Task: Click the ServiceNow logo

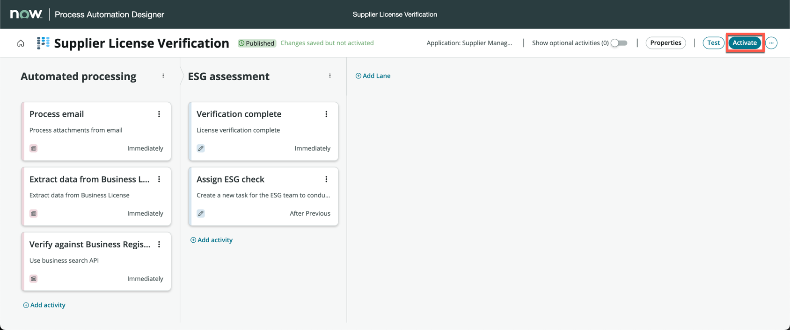Action: point(26,14)
